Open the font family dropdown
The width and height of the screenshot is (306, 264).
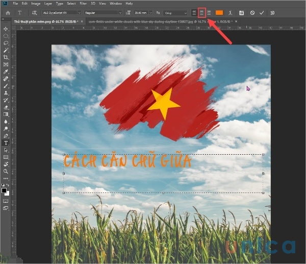(79, 13)
